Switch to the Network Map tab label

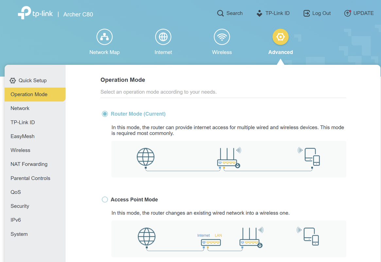(x=104, y=52)
